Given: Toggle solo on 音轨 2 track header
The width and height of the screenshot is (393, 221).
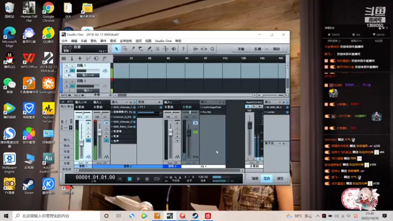Looking at the screenshot, I should coord(72,81).
